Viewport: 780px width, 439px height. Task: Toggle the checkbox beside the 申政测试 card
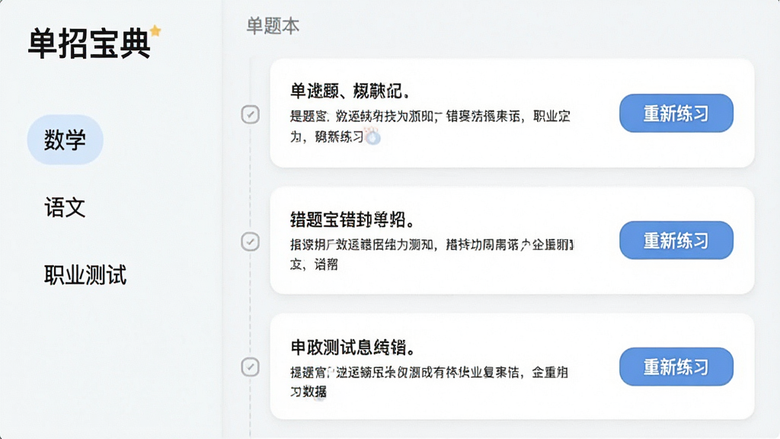tap(250, 367)
